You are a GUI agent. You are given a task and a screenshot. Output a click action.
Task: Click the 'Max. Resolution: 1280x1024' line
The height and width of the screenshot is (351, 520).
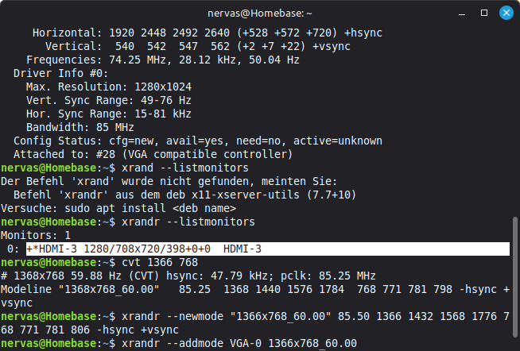[x=108, y=87]
